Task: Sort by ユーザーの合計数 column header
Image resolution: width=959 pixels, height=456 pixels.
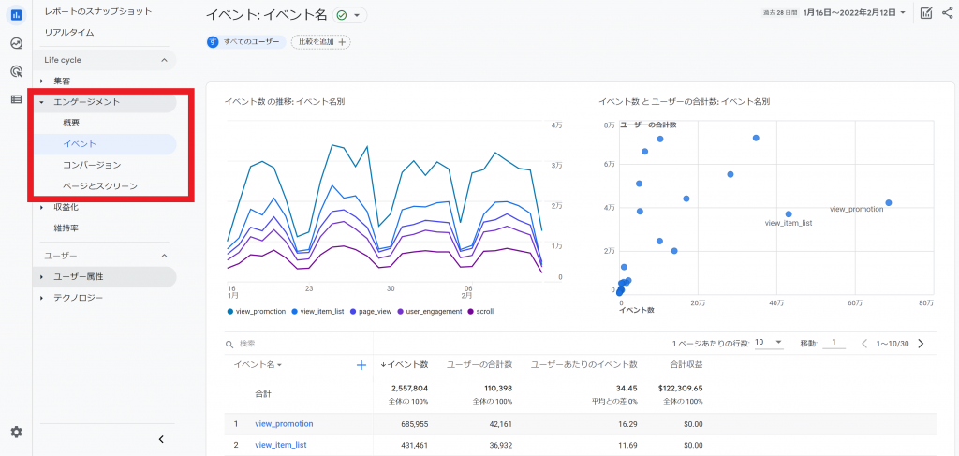Action: [479, 364]
